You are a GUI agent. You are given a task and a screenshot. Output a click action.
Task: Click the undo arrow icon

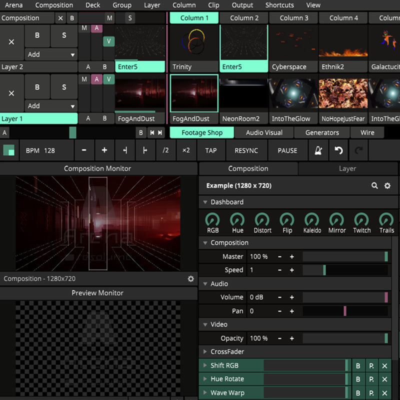(339, 150)
